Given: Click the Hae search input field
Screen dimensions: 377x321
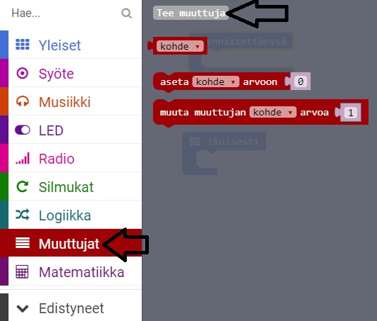Looking at the screenshot, I should click(65, 13).
